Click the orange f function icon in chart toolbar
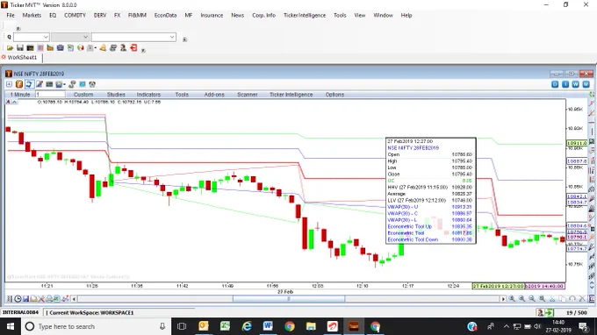 [19, 84]
